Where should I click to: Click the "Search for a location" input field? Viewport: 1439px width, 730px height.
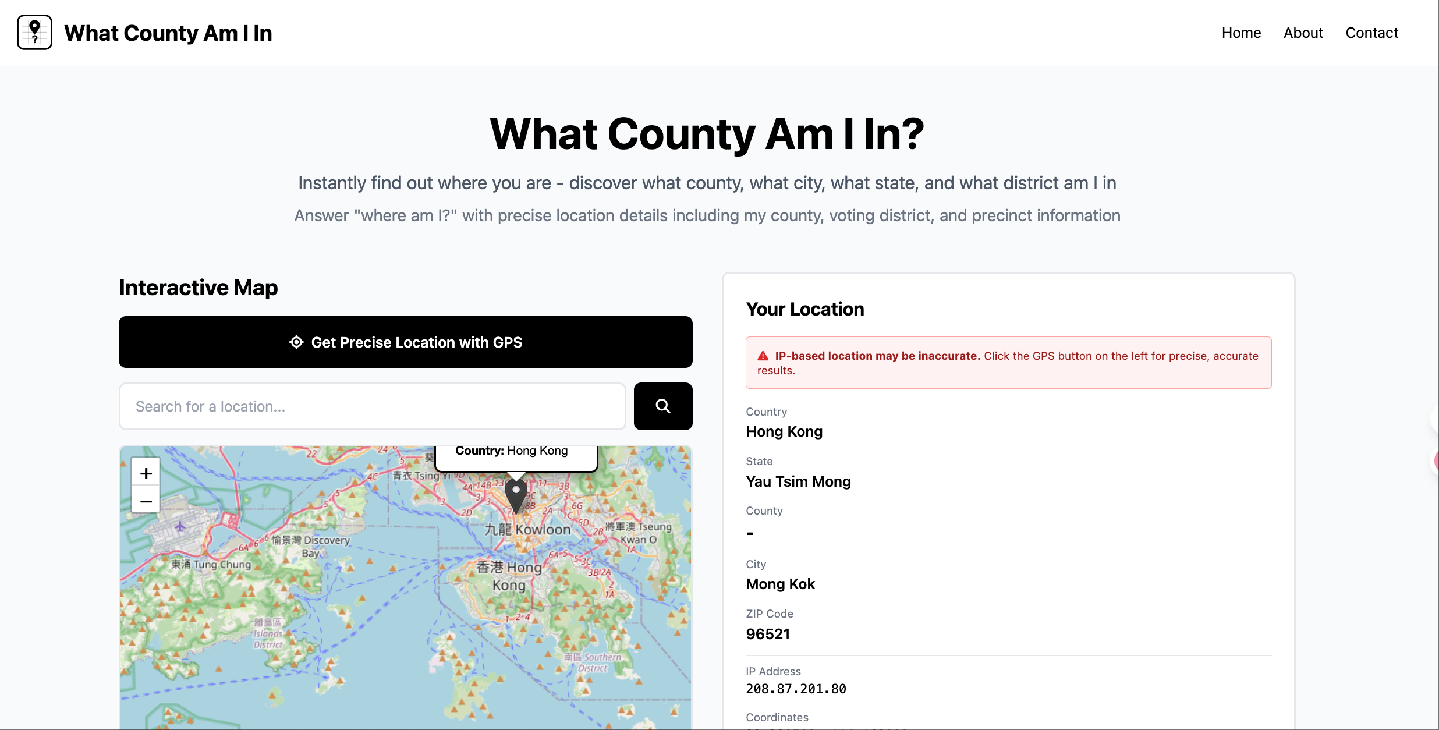372,406
